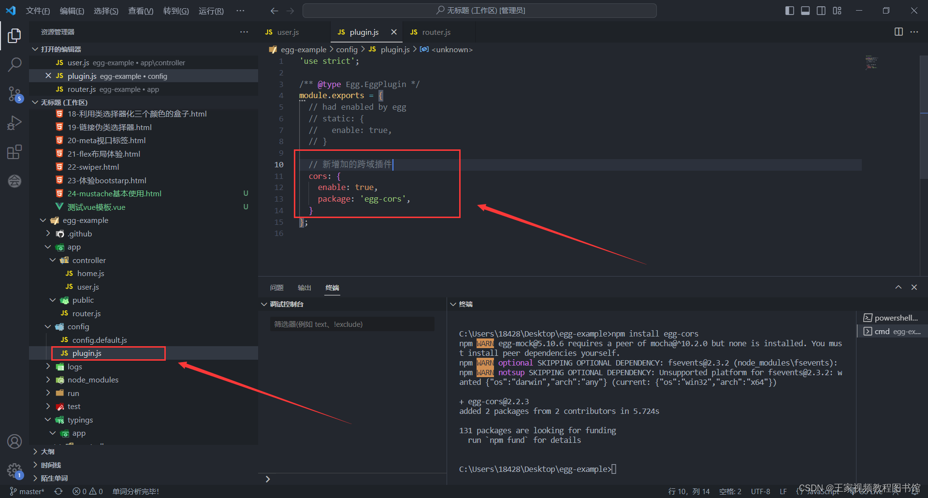Go back using the navigation arrow
Screen dimensions: 928x498
pos(275,11)
